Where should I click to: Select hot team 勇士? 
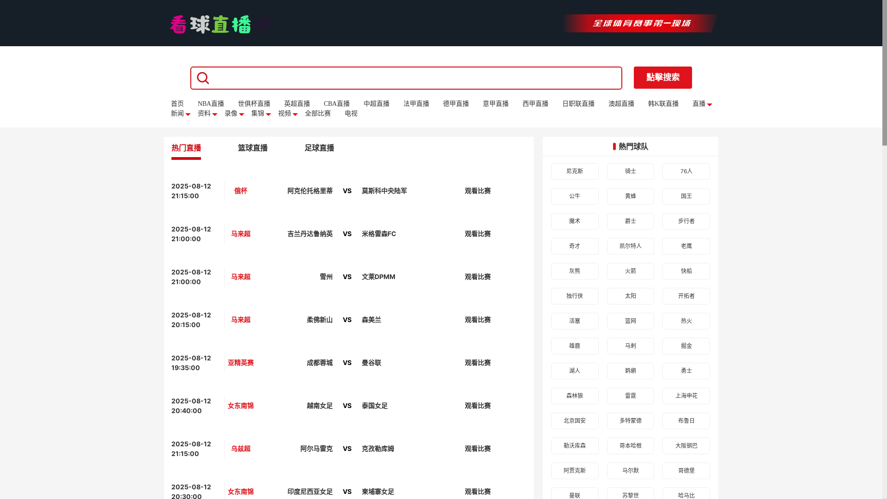(686, 371)
